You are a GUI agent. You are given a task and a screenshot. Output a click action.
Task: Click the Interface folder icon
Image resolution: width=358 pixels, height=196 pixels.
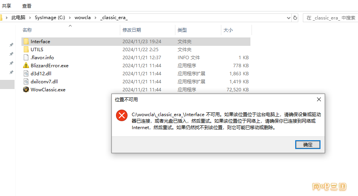point(26,42)
